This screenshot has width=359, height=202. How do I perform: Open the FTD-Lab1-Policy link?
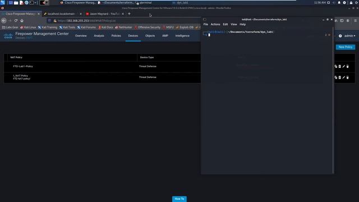(23, 66)
